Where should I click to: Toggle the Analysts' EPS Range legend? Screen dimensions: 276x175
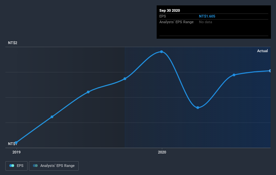54,166
